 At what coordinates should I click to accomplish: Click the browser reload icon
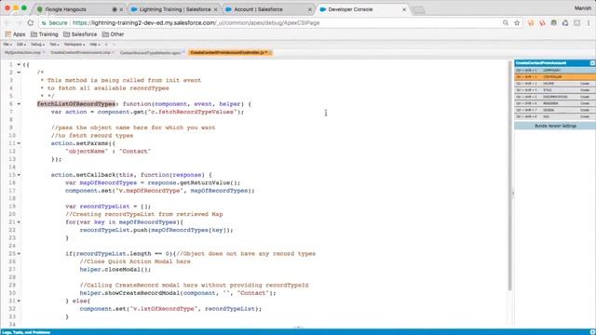pos(31,22)
